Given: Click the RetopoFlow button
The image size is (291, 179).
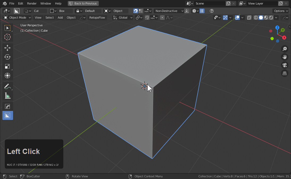Looking at the screenshot, I should coord(97,18).
